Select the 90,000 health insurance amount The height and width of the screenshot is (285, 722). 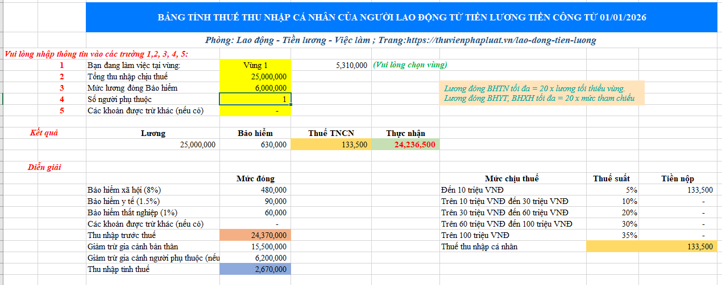click(x=255, y=201)
